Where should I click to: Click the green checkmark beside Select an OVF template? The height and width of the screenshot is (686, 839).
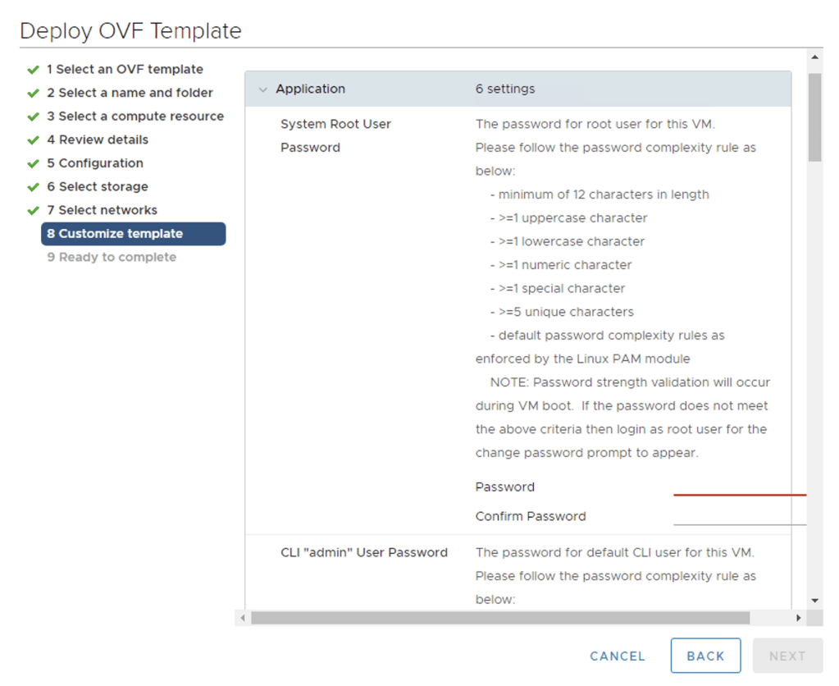click(x=33, y=70)
